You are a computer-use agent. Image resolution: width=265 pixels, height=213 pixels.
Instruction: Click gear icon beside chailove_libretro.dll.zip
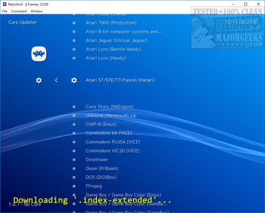click(74, 116)
